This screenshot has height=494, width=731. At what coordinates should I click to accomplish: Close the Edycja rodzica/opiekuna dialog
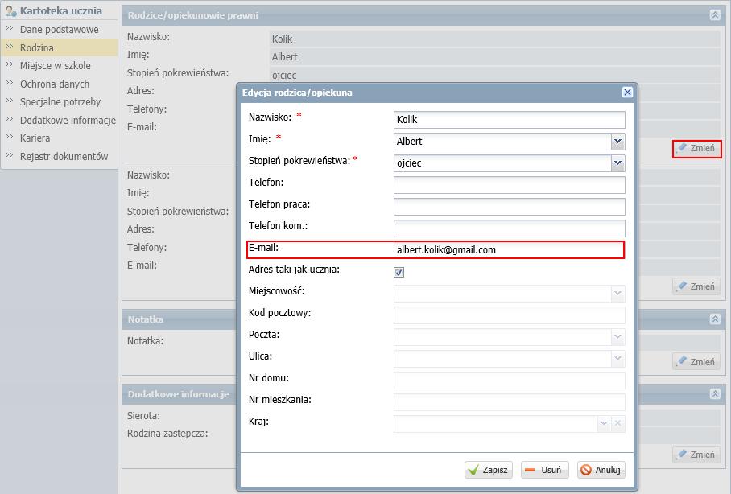coord(627,93)
